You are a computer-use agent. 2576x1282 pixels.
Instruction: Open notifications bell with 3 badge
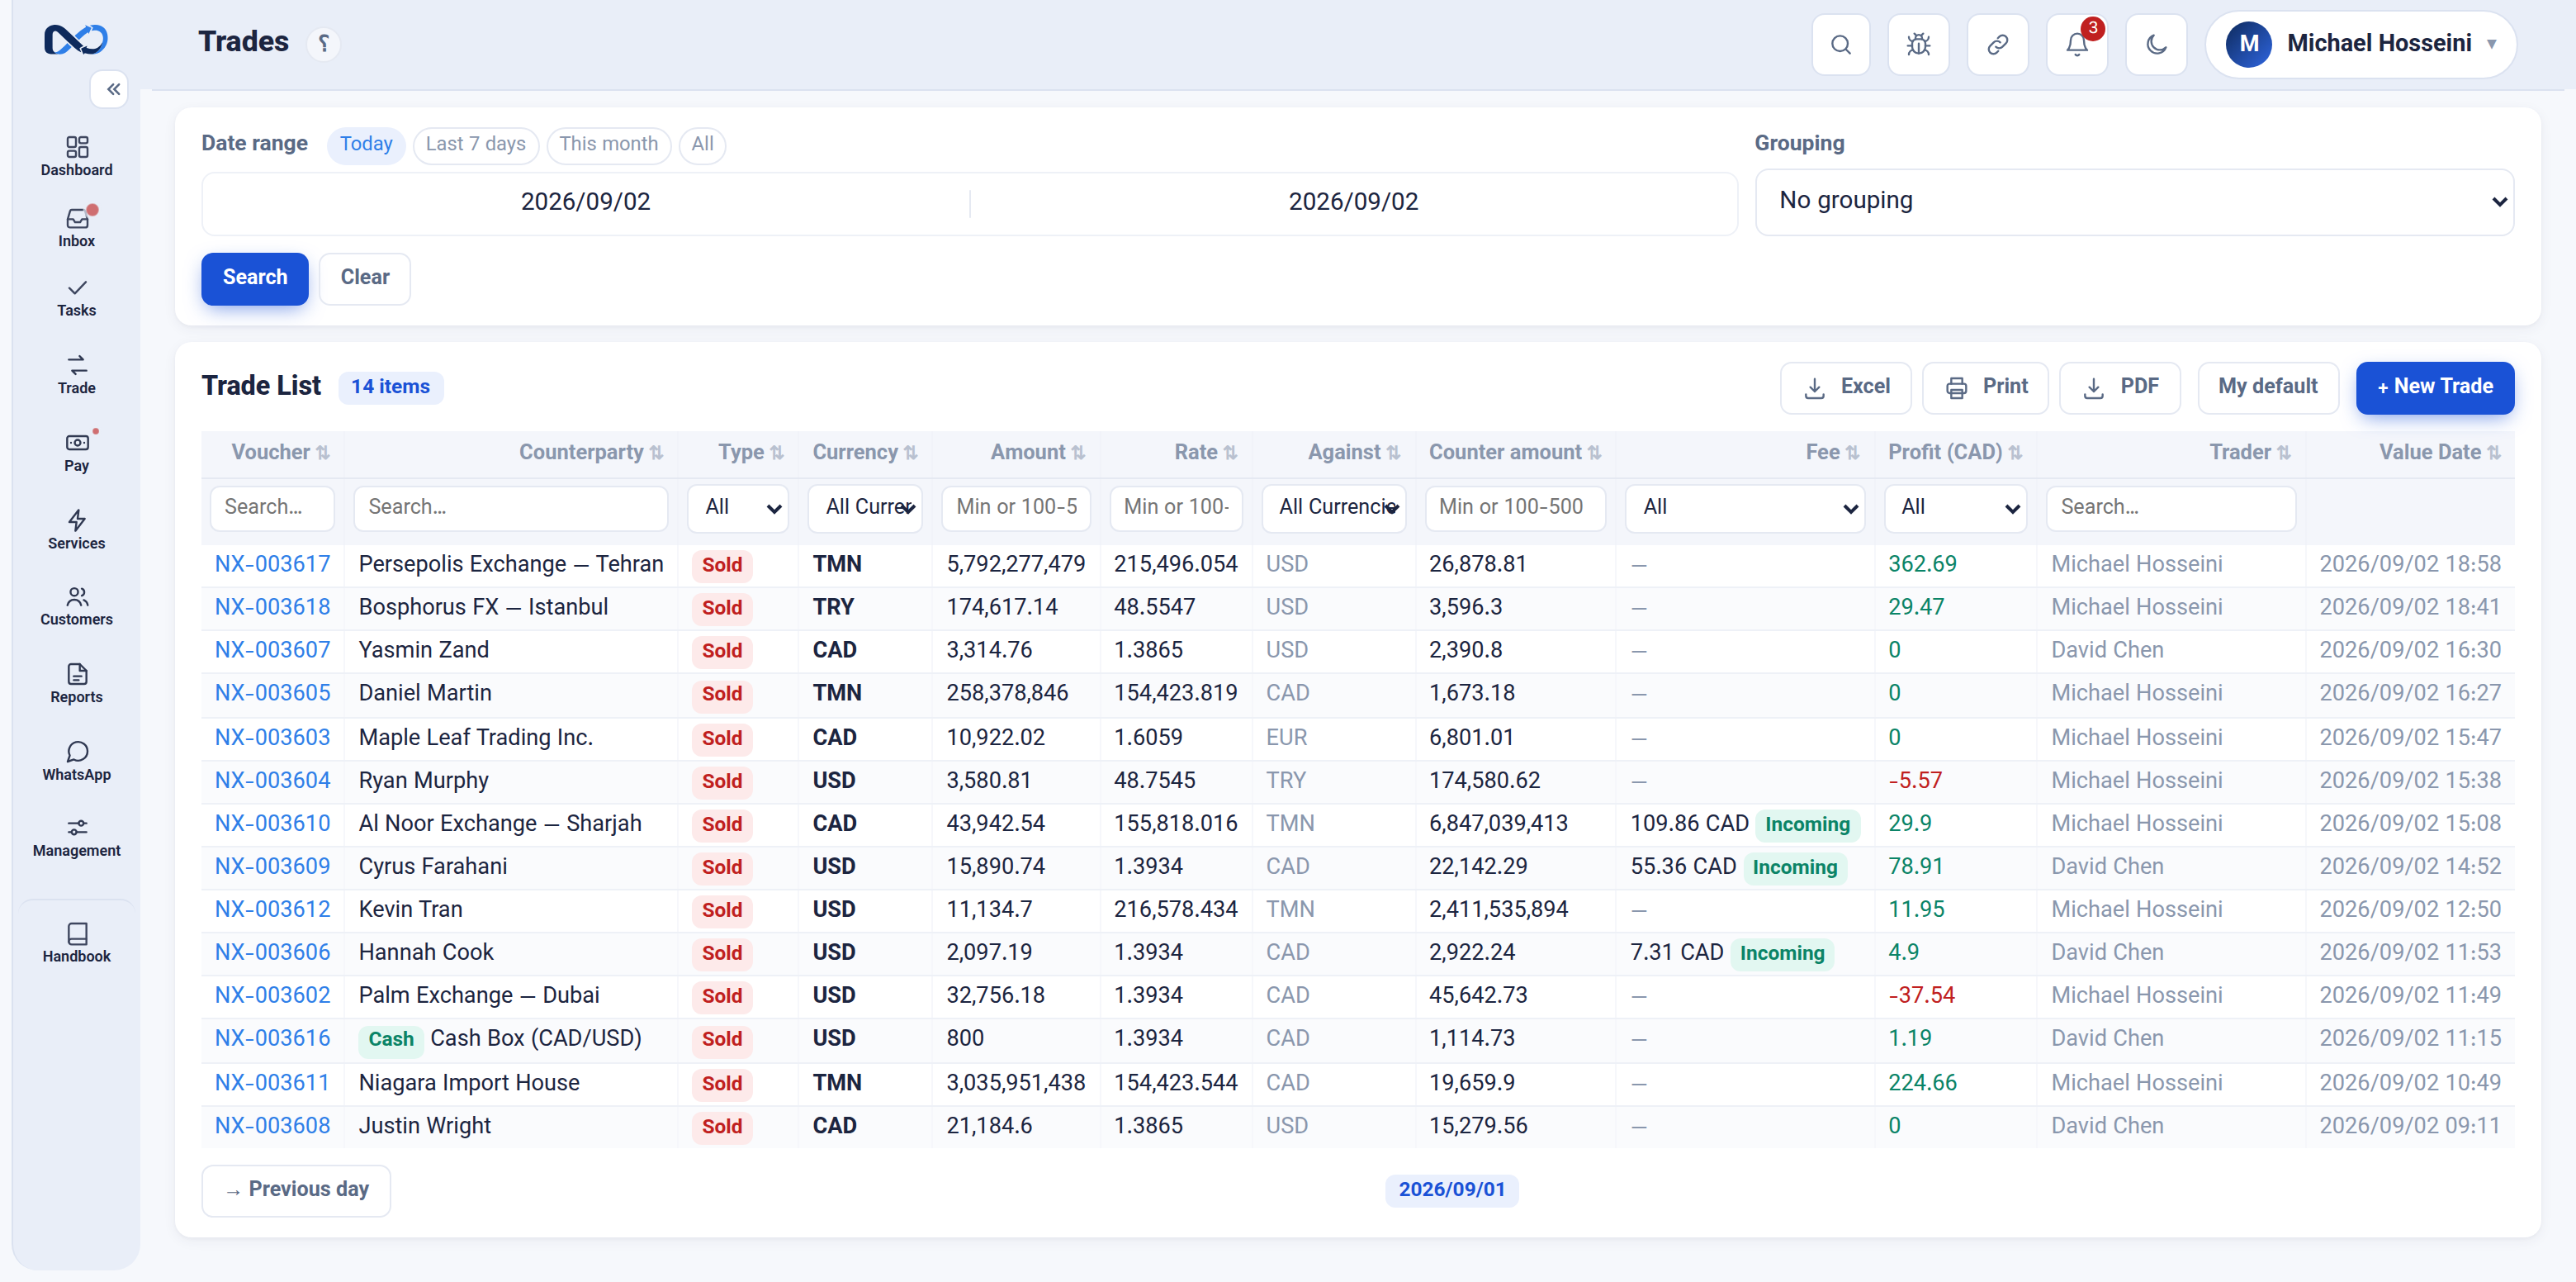[2077, 44]
